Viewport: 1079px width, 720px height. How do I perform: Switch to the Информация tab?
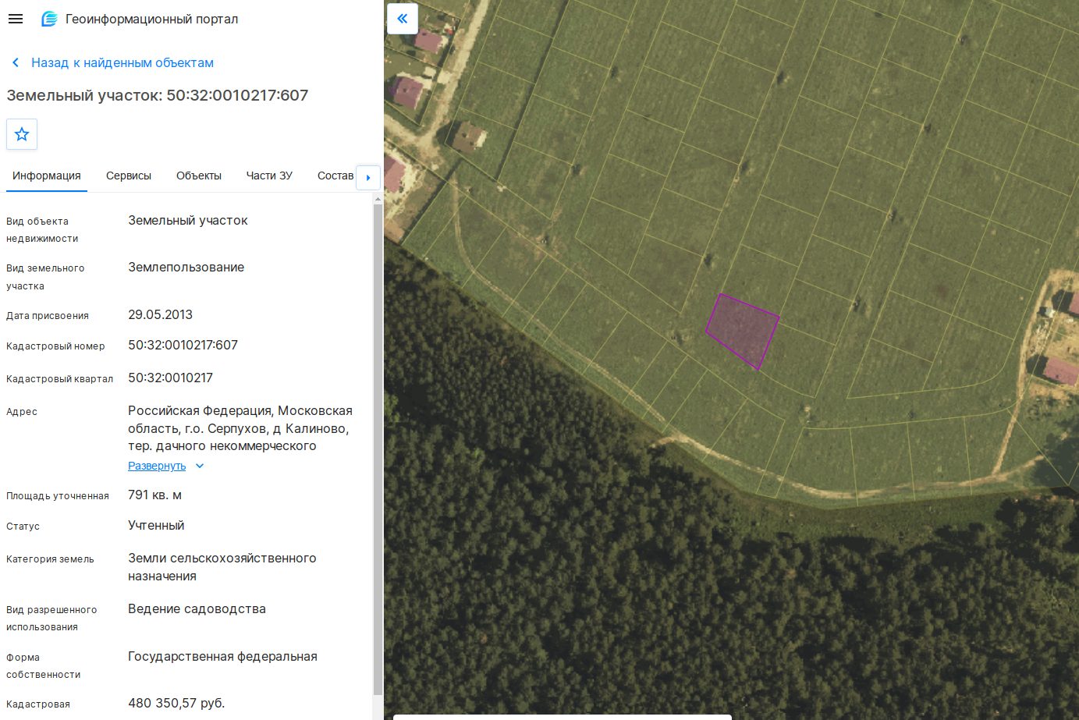tap(47, 176)
